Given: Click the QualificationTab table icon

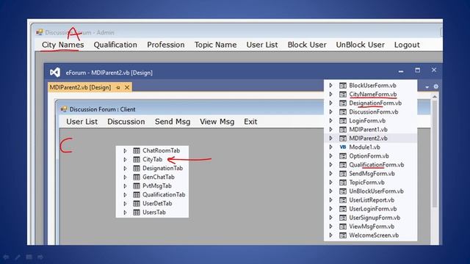Looking at the screenshot, I should (x=137, y=195).
